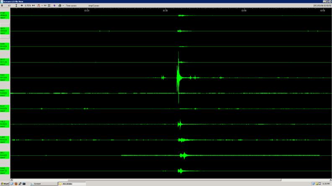The width and height of the screenshot is (332, 186).
Task: Click the first system tray icon
Action: [x=314, y=183]
